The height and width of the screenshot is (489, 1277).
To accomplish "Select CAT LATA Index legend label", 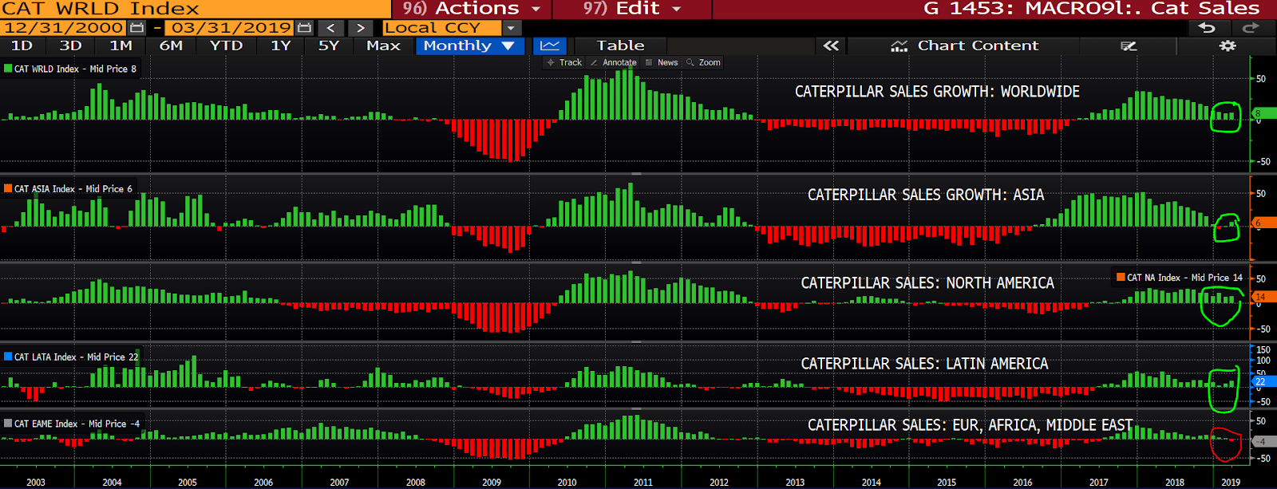I will pyautogui.click(x=76, y=357).
